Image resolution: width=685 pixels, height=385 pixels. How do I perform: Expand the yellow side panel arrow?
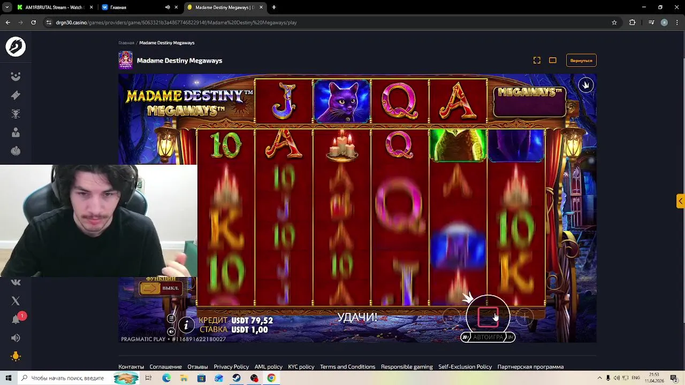[680, 201]
